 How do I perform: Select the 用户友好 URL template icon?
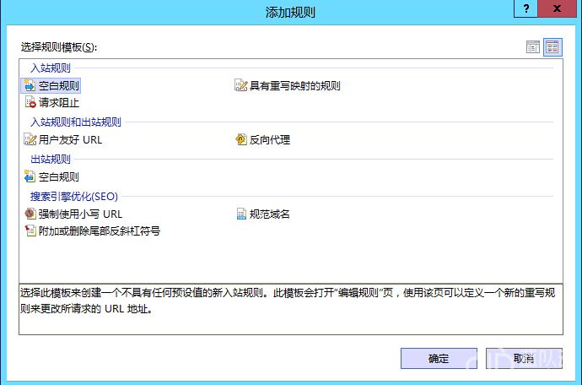(31, 140)
